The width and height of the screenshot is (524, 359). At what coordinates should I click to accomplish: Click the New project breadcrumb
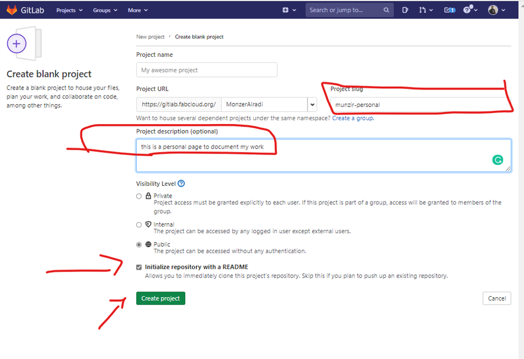[150, 37]
